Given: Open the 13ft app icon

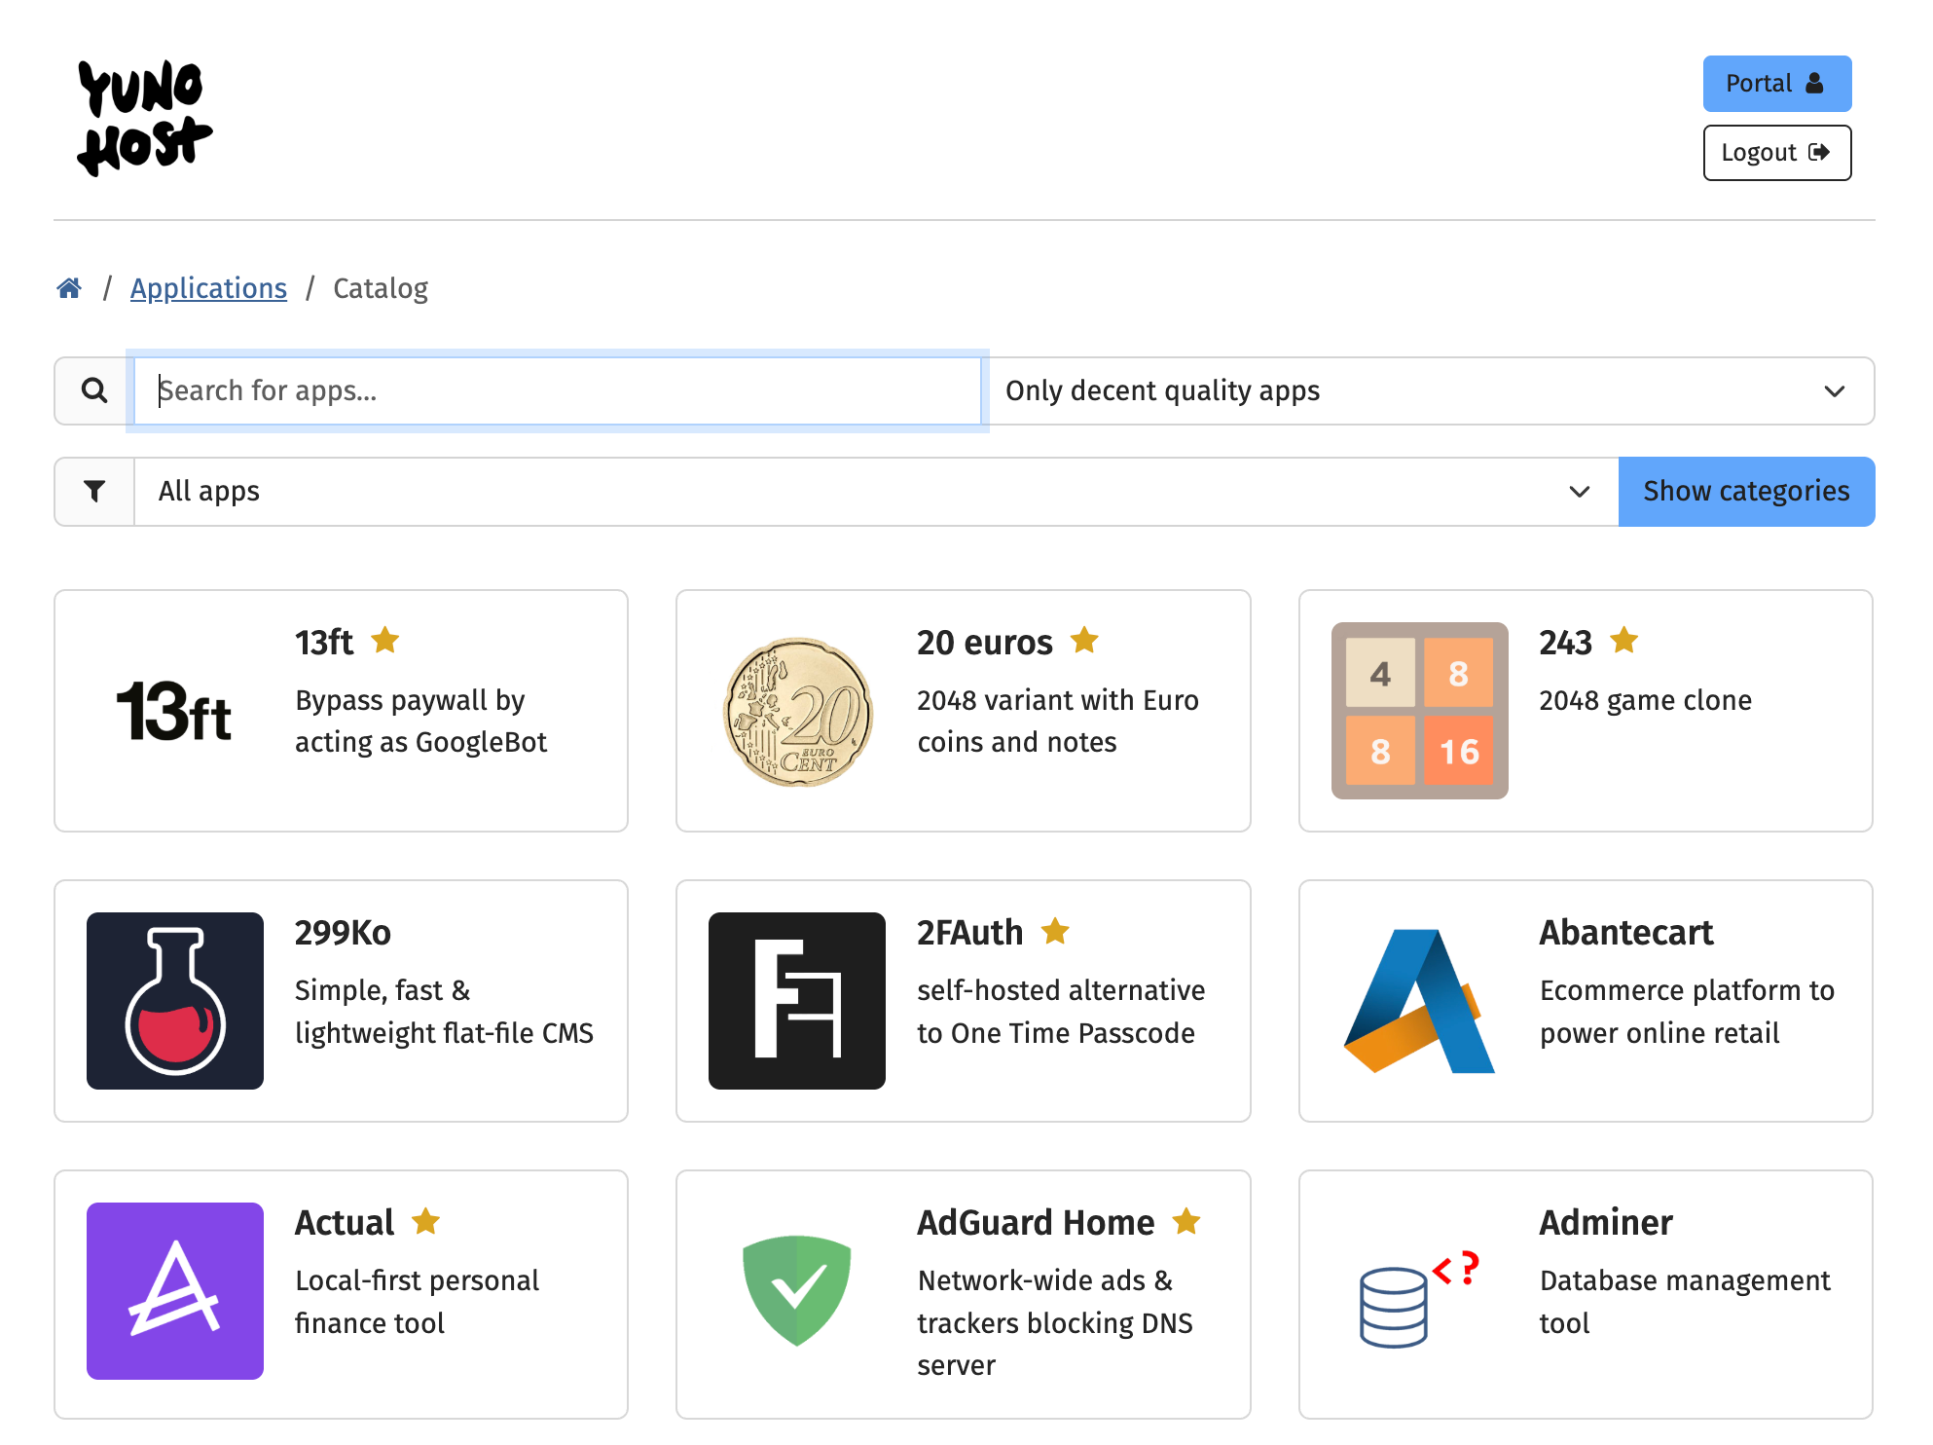Looking at the screenshot, I should tap(174, 711).
